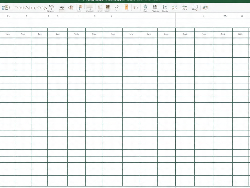This screenshot has height=188, width=250.
Task: Click the monitor-shaped toolbar icon
Action: click(62, 8)
